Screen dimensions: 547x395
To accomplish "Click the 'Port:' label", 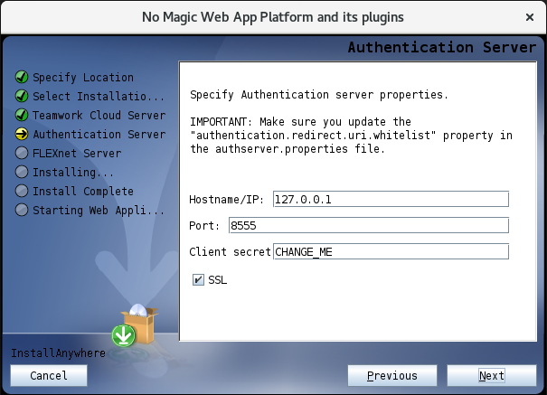I will (204, 226).
